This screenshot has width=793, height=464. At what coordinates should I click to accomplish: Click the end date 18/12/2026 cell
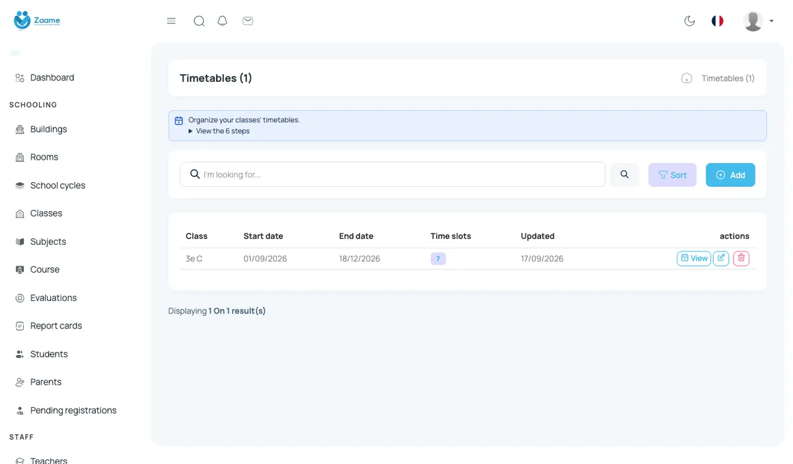[359, 259]
